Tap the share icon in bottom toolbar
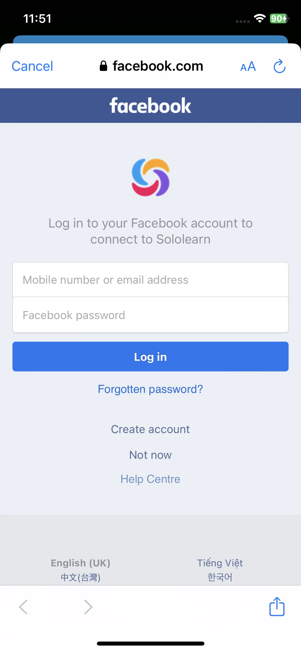Viewport: 301px width, 652px height. click(x=277, y=606)
